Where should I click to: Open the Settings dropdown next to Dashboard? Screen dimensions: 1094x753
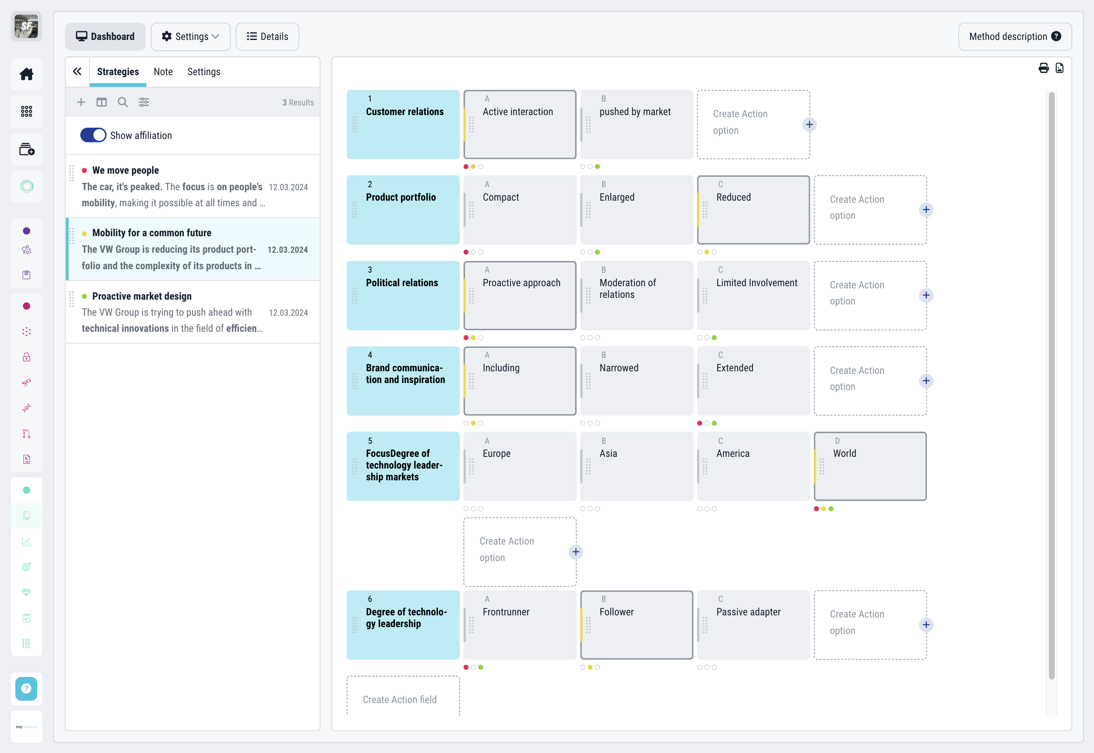click(190, 36)
